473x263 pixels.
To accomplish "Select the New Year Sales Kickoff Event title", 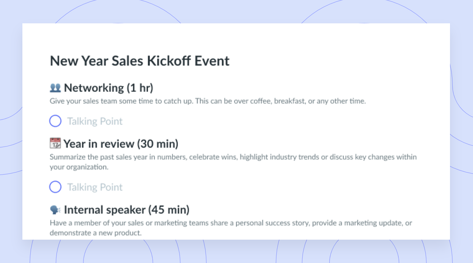I will coord(140,61).
